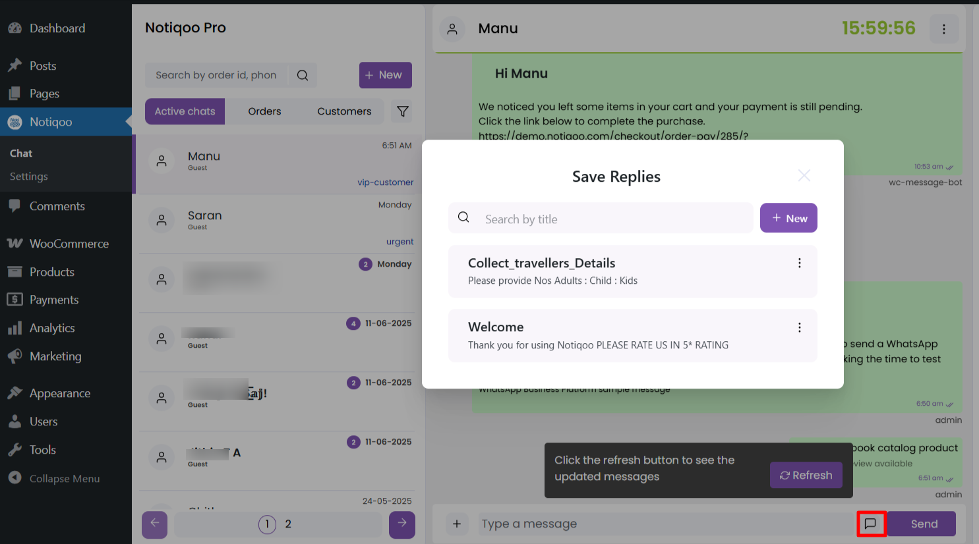Viewport: 979px width, 544px height.
Task: Close the Save Replies dialog
Action: point(804,175)
